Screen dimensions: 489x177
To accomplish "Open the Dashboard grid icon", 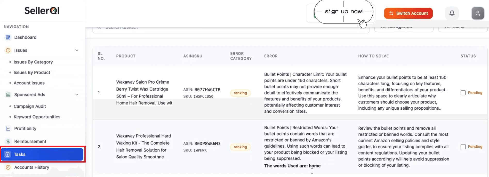I will (x=8, y=37).
